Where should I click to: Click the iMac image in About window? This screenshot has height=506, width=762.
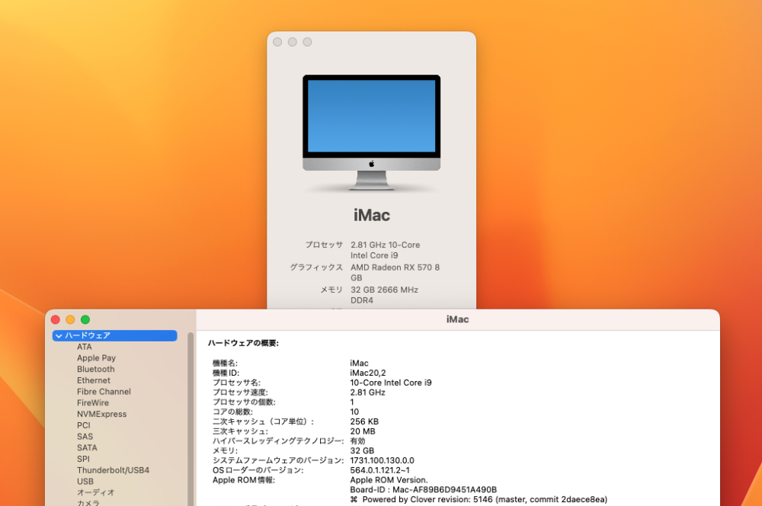click(x=371, y=132)
